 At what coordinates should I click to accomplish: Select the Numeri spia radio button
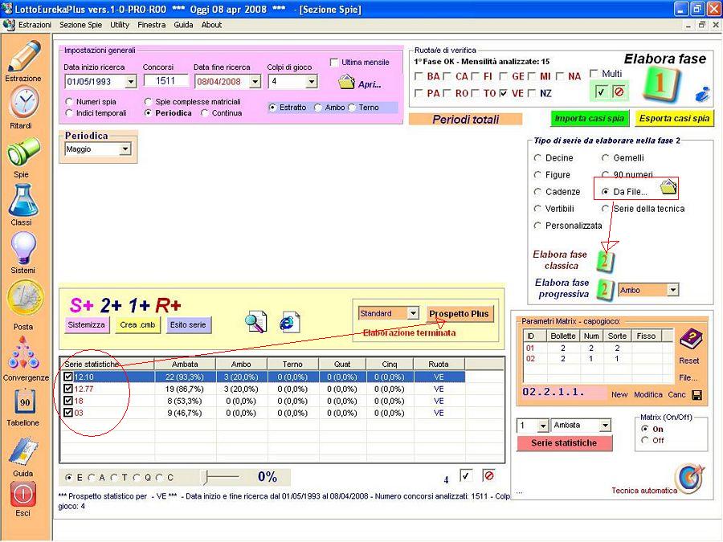(x=69, y=101)
